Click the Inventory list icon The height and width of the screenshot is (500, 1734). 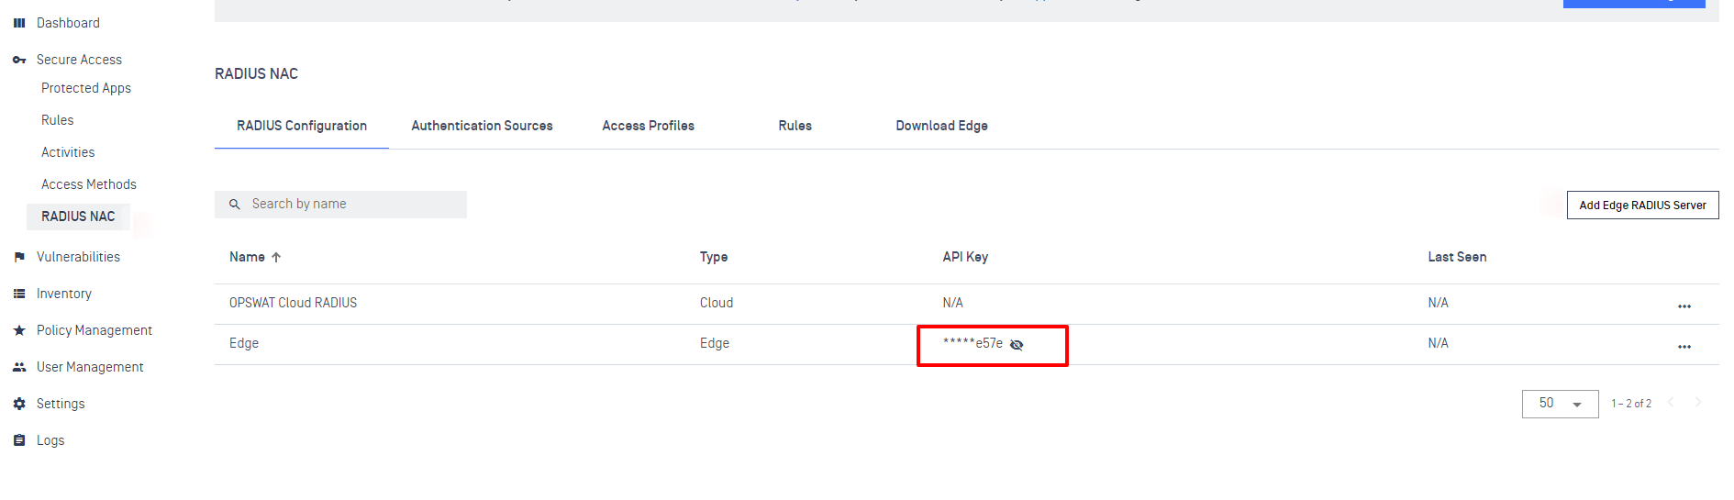point(19,294)
